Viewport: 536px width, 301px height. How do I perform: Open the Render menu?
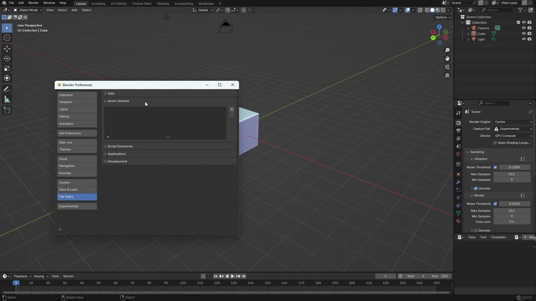point(33,3)
